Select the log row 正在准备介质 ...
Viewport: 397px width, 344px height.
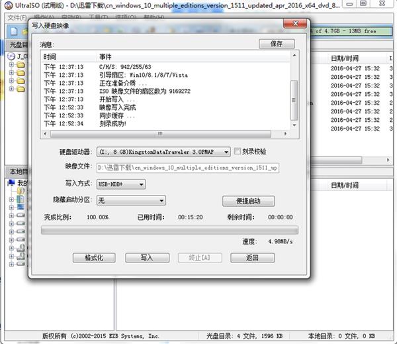pos(166,84)
